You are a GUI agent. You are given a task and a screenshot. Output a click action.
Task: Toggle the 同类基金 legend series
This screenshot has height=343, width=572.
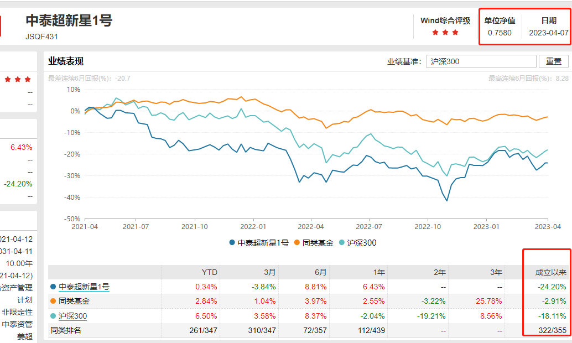pos(314,243)
